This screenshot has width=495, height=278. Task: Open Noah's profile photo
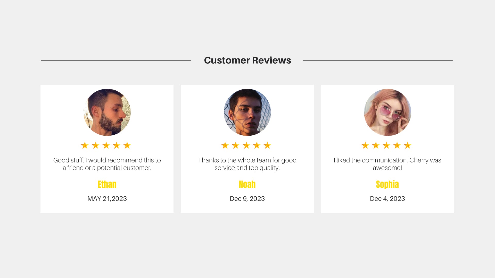247,112
